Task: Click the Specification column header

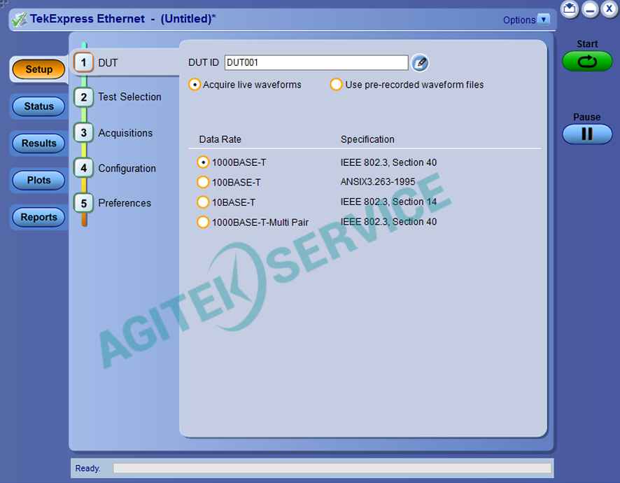Action: [x=367, y=139]
